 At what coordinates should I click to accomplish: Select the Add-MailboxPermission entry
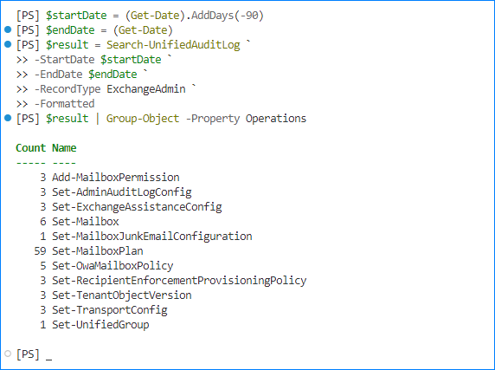coord(116,178)
